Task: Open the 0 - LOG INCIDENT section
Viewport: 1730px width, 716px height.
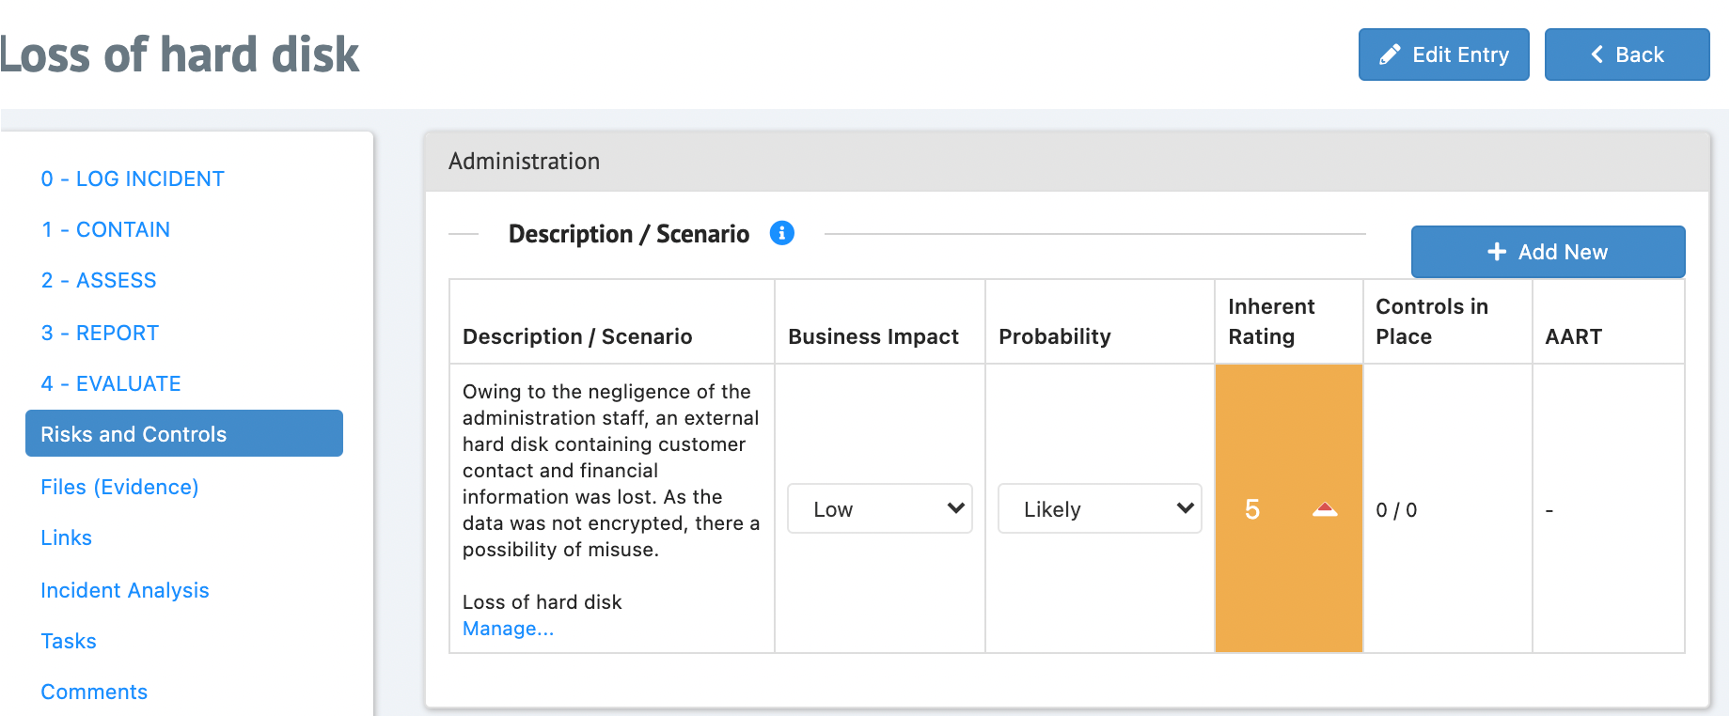Action: [x=133, y=179]
